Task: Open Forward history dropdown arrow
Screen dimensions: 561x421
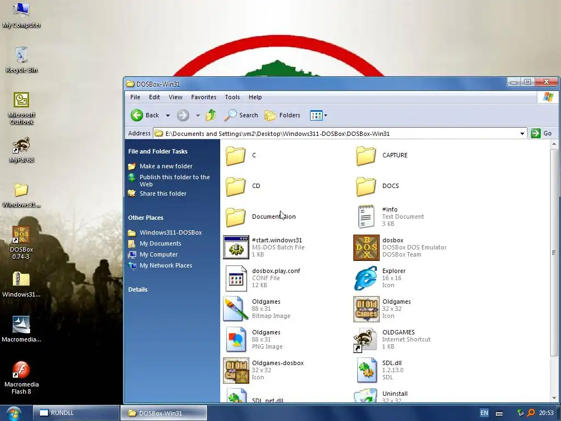Action: pyautogui.click(x=197, y=115)
